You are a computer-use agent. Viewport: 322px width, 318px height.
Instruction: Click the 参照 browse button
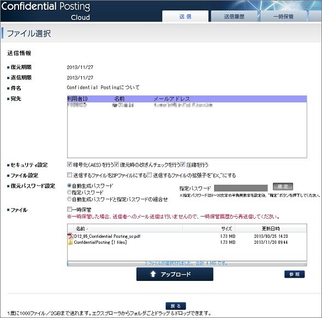coord(295,274)
